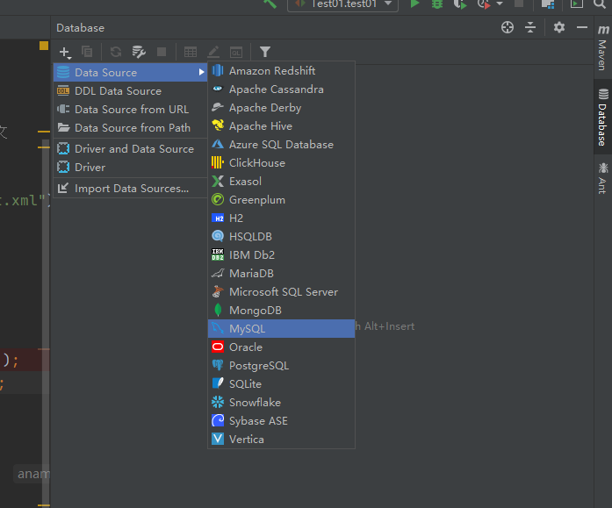This screenshot has height=508, width=612.
Task: Select Greenplum data source
Action: tap(281, 200)
